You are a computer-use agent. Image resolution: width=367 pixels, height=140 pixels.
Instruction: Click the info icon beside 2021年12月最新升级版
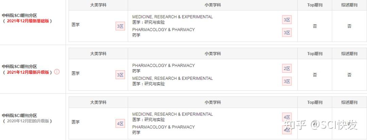click(57, 72)
